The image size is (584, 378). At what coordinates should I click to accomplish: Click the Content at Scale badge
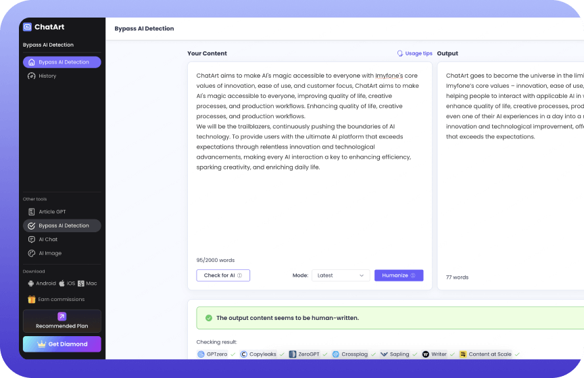tap(485, 354)
